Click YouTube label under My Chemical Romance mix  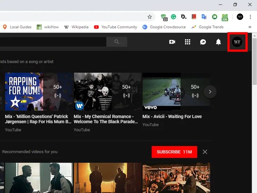tap(82, 130)
